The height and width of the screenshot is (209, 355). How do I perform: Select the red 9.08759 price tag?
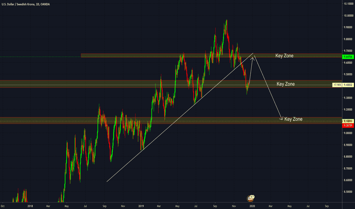click(x=348, y=125)
